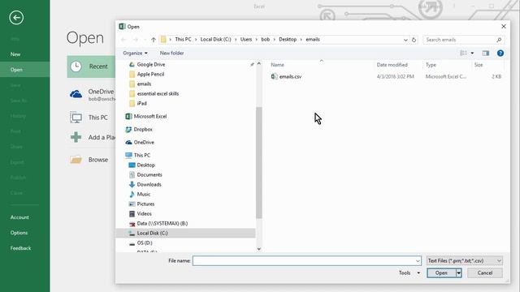Click navigation pane scroll down arrow

(x=259, y=249)
